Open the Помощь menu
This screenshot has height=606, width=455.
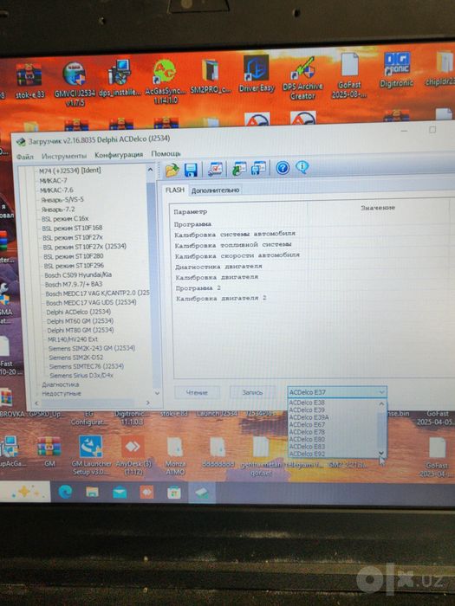click(166, 154)
